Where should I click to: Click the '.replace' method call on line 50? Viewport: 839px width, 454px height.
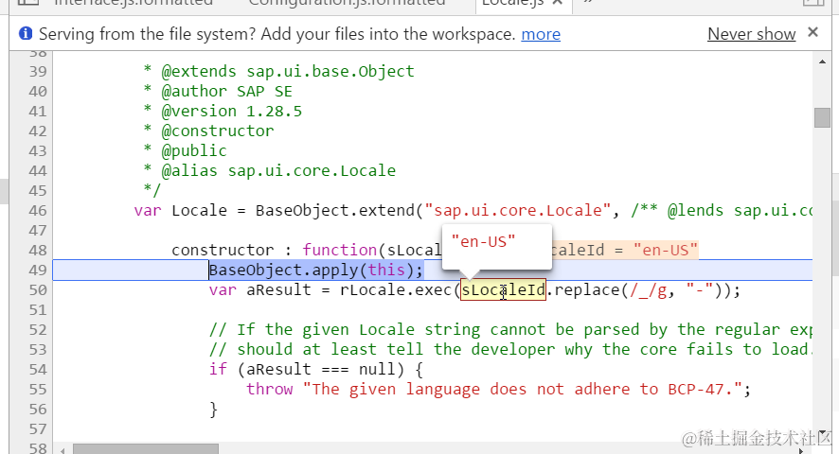click(583, 289)
